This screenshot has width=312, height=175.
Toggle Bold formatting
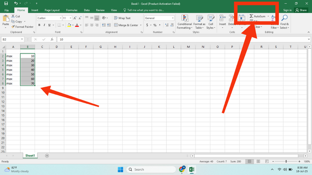click(39, 25)
